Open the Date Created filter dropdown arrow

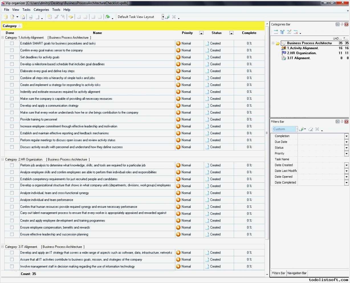click(x=347, y=165)
